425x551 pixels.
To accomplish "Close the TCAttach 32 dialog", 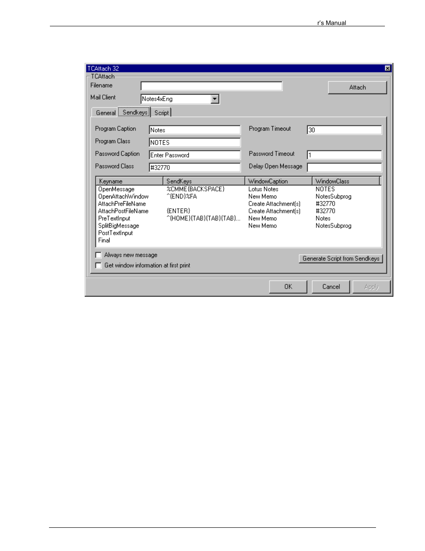I will [387, 68].
